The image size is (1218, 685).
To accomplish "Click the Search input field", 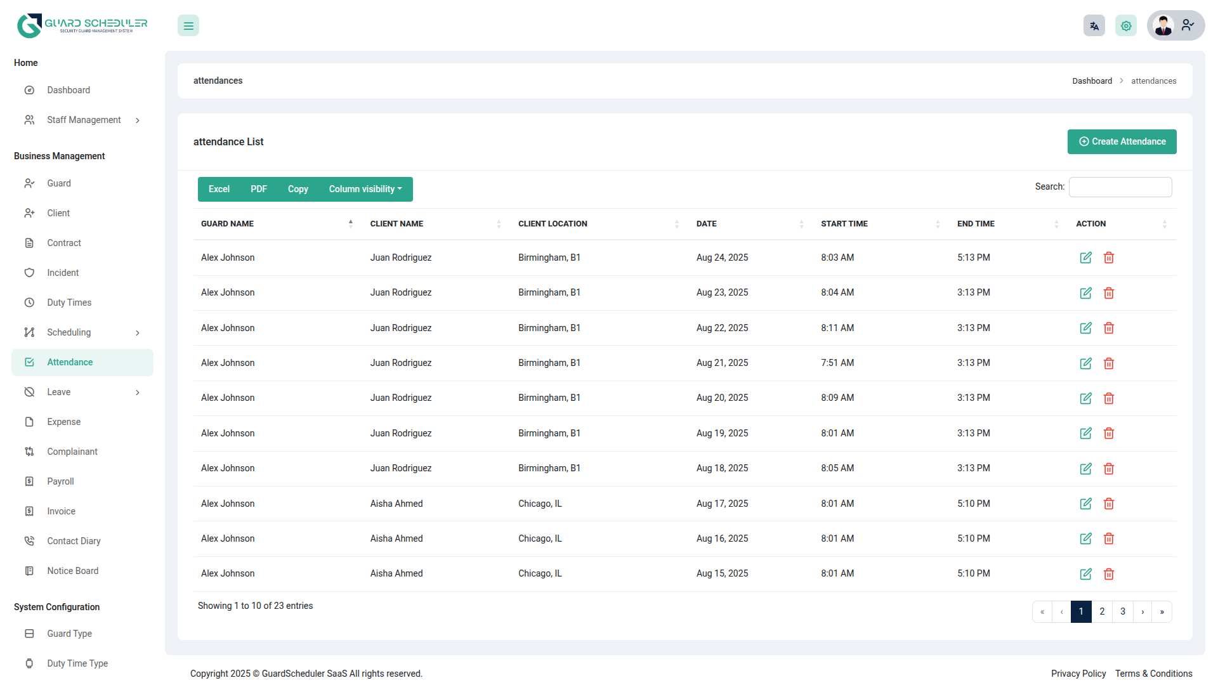I will coord(1120,187).
